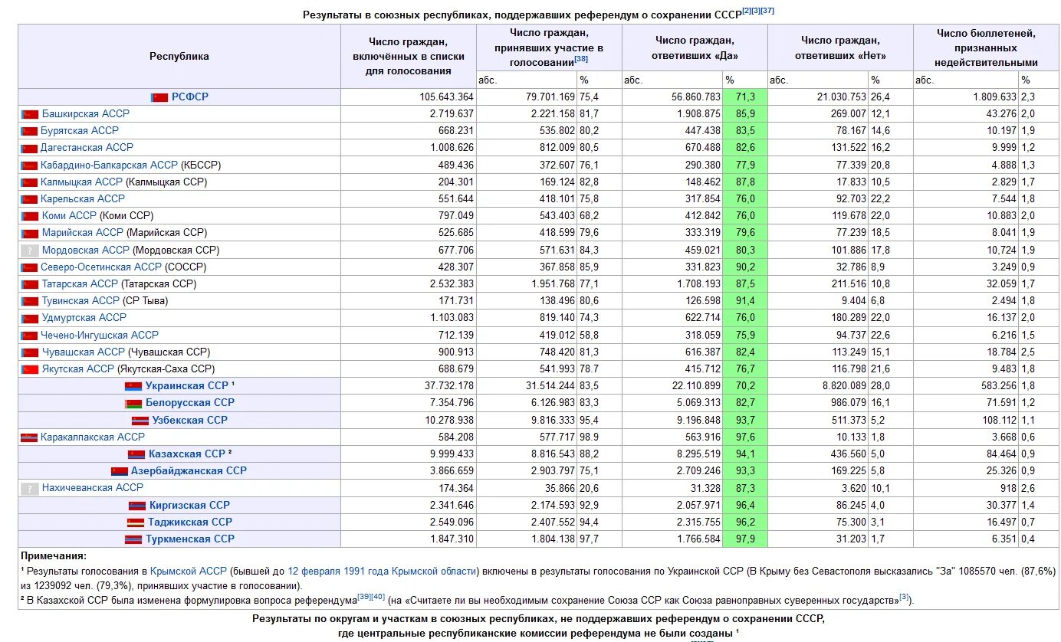Click flag icon beside Башкирская АССР
The image size is (1061, 642).
point(30,114)
